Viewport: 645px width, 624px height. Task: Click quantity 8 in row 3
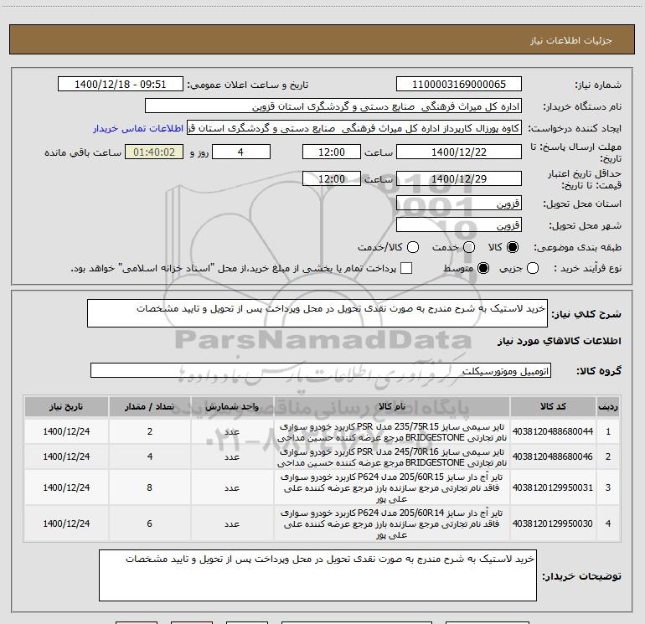point(150,487)
